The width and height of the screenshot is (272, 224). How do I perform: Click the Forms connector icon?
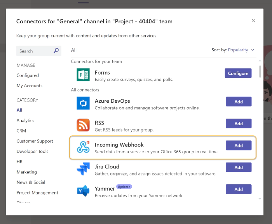tap(83, 74)
